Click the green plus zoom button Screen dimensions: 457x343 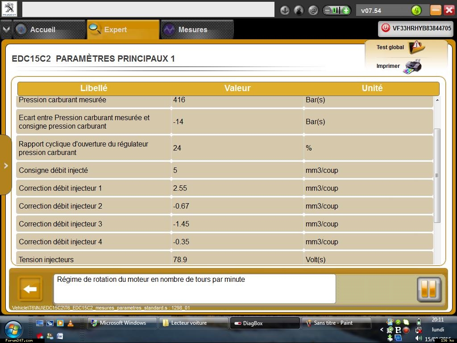coord(346,10)
